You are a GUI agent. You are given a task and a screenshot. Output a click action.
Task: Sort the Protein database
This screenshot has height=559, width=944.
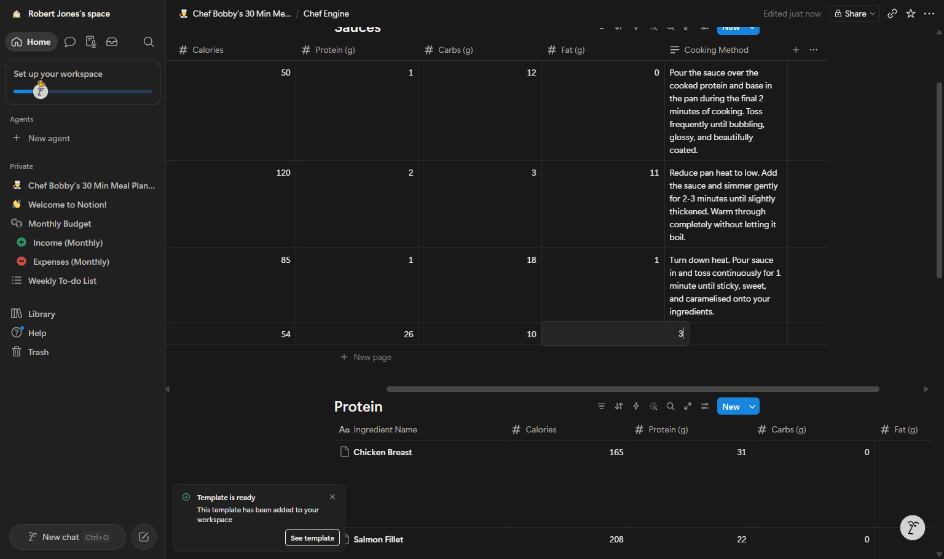point(619,406)
